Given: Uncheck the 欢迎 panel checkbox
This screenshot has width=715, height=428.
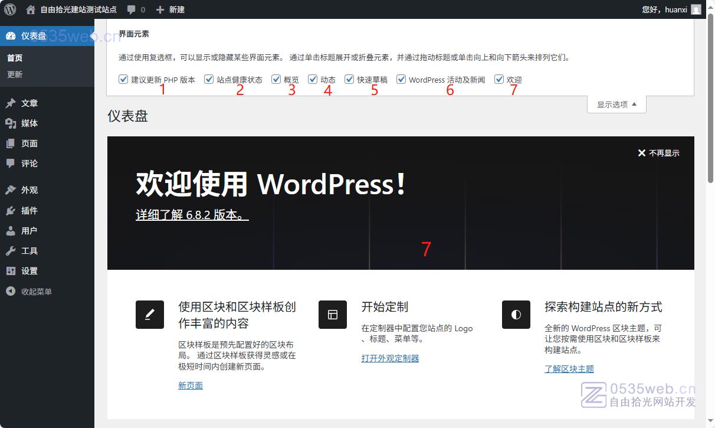Looking at the screenshot, I should coord(499,79).
